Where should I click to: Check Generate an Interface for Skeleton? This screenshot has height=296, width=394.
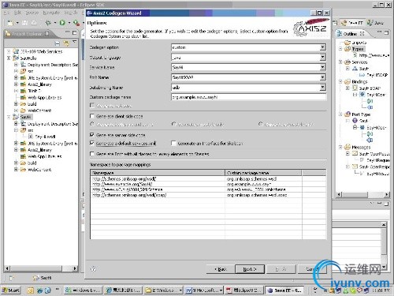coord(173,144)
